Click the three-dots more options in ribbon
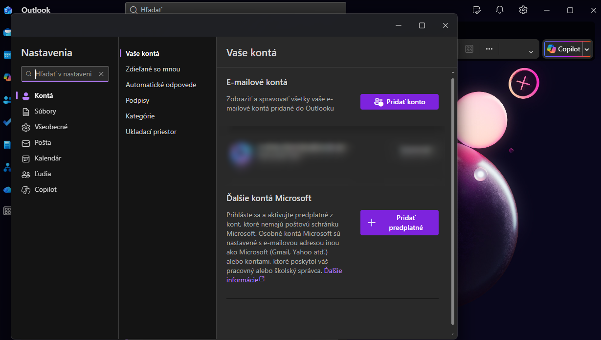The height and width of the screenshot is (340, 601). 489,49
